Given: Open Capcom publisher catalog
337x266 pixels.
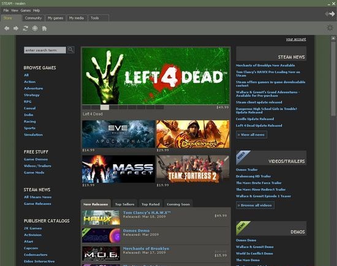Looking at the screenshot, I should coord(31,248).
